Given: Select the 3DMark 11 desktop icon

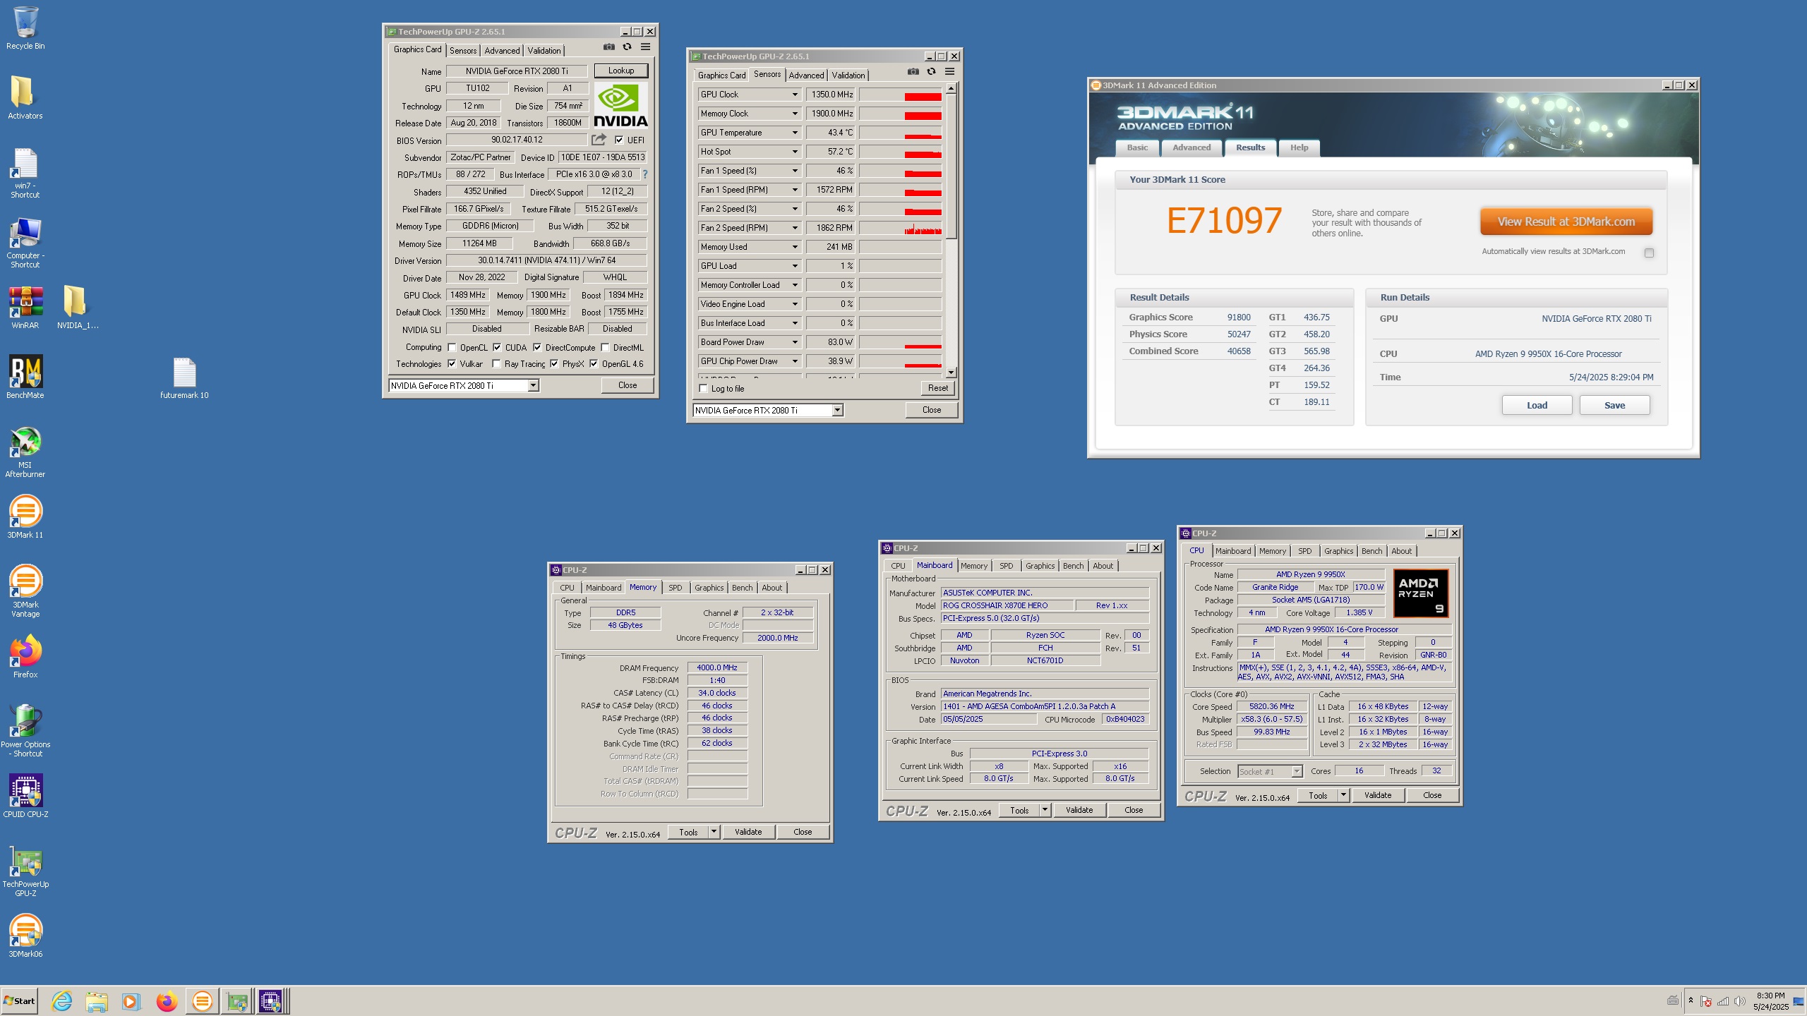Looking at the screenshot, I should [25, 516].
